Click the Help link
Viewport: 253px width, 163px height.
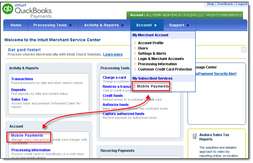211,4
